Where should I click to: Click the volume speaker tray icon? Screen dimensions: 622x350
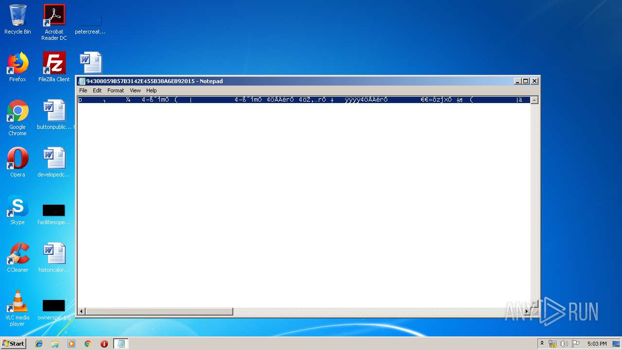coord(564,344)
